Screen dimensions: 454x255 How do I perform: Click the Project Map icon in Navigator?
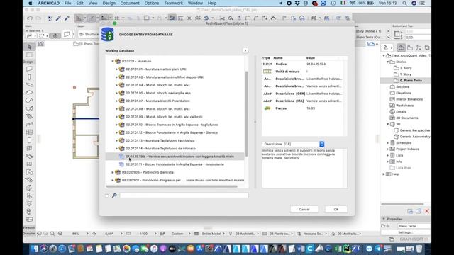coord(401,47)
